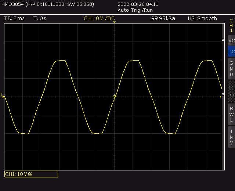Click the TB: 5 ms timebase readout
235x191 pixels.
(x=14, y=18)
